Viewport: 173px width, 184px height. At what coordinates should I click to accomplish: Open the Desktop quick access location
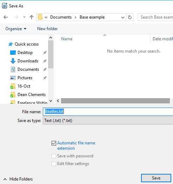(x=25, y=53)
